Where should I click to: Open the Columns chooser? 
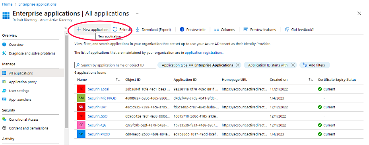pyautogui.click(x=225, y=29)
